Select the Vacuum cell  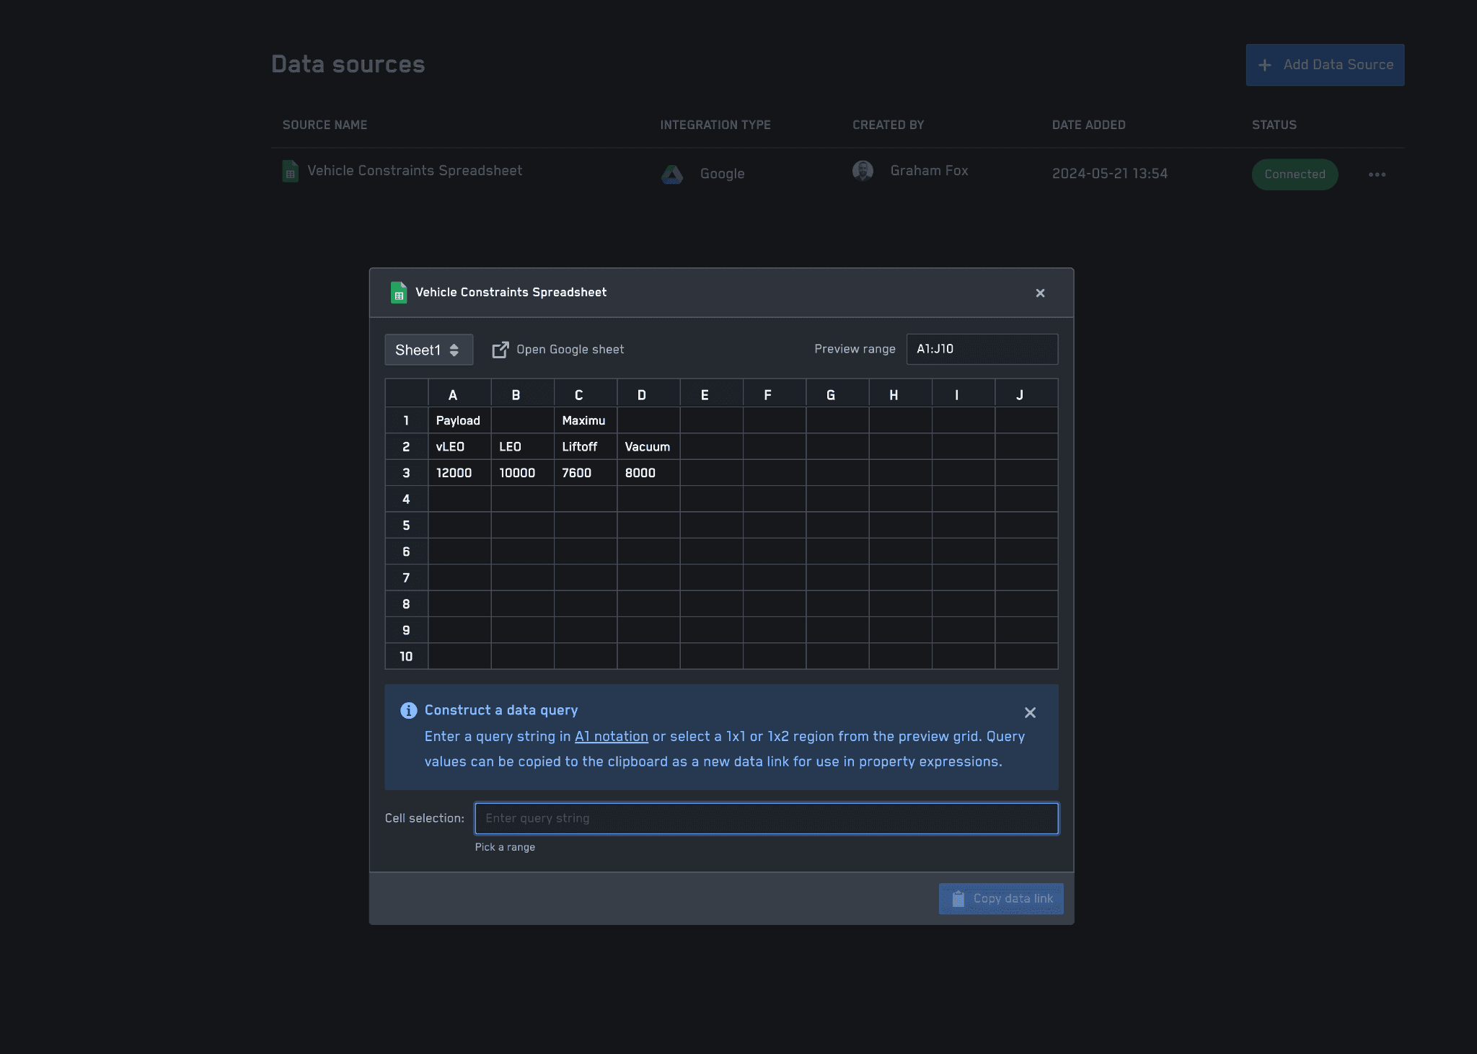[648, 447]
